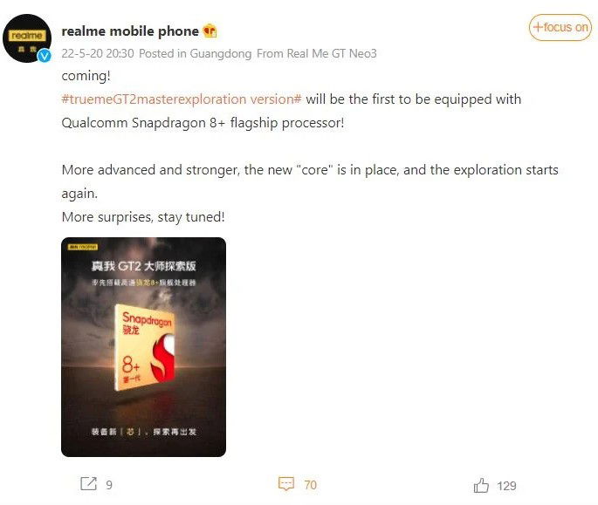The height and width of the screenshot is (505, 598).
Task: Click the repost share icon
Action: click(88, 484)
